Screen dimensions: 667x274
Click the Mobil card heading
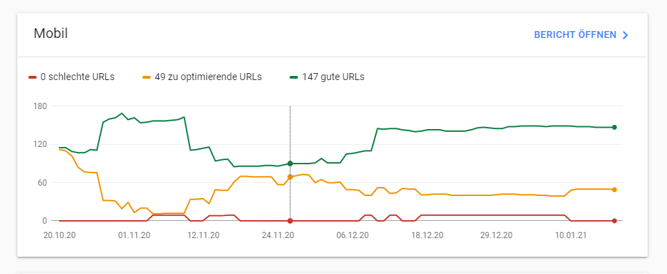50,33
